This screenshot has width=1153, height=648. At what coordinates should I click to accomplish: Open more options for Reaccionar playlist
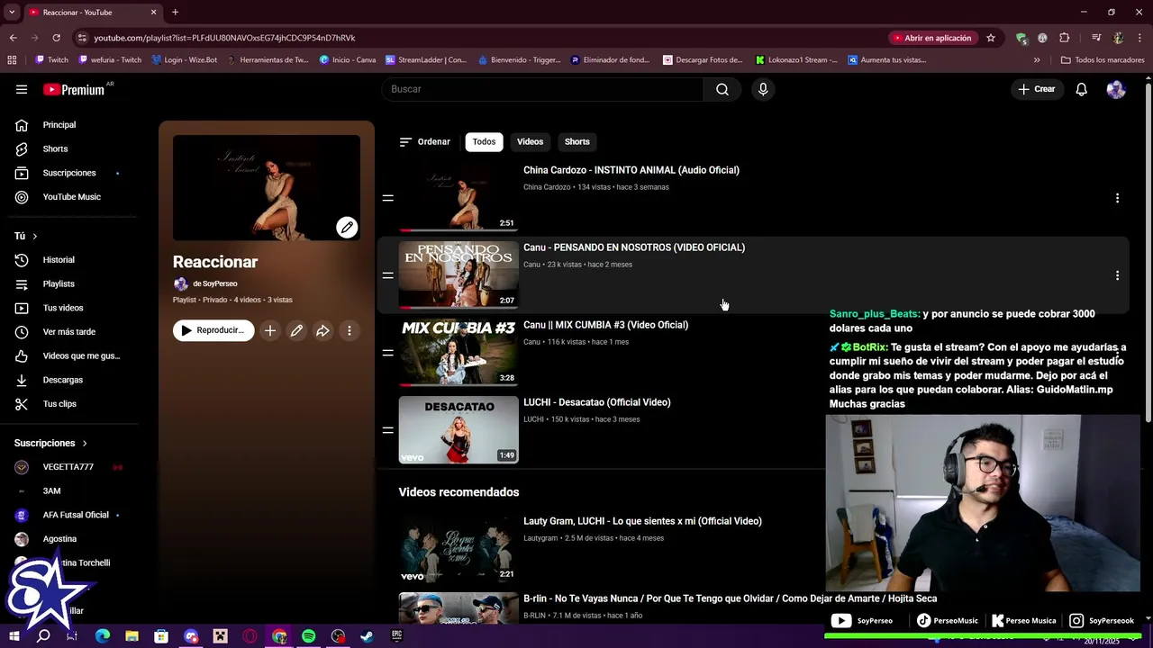pyautogui.click(x=350, y=330)
